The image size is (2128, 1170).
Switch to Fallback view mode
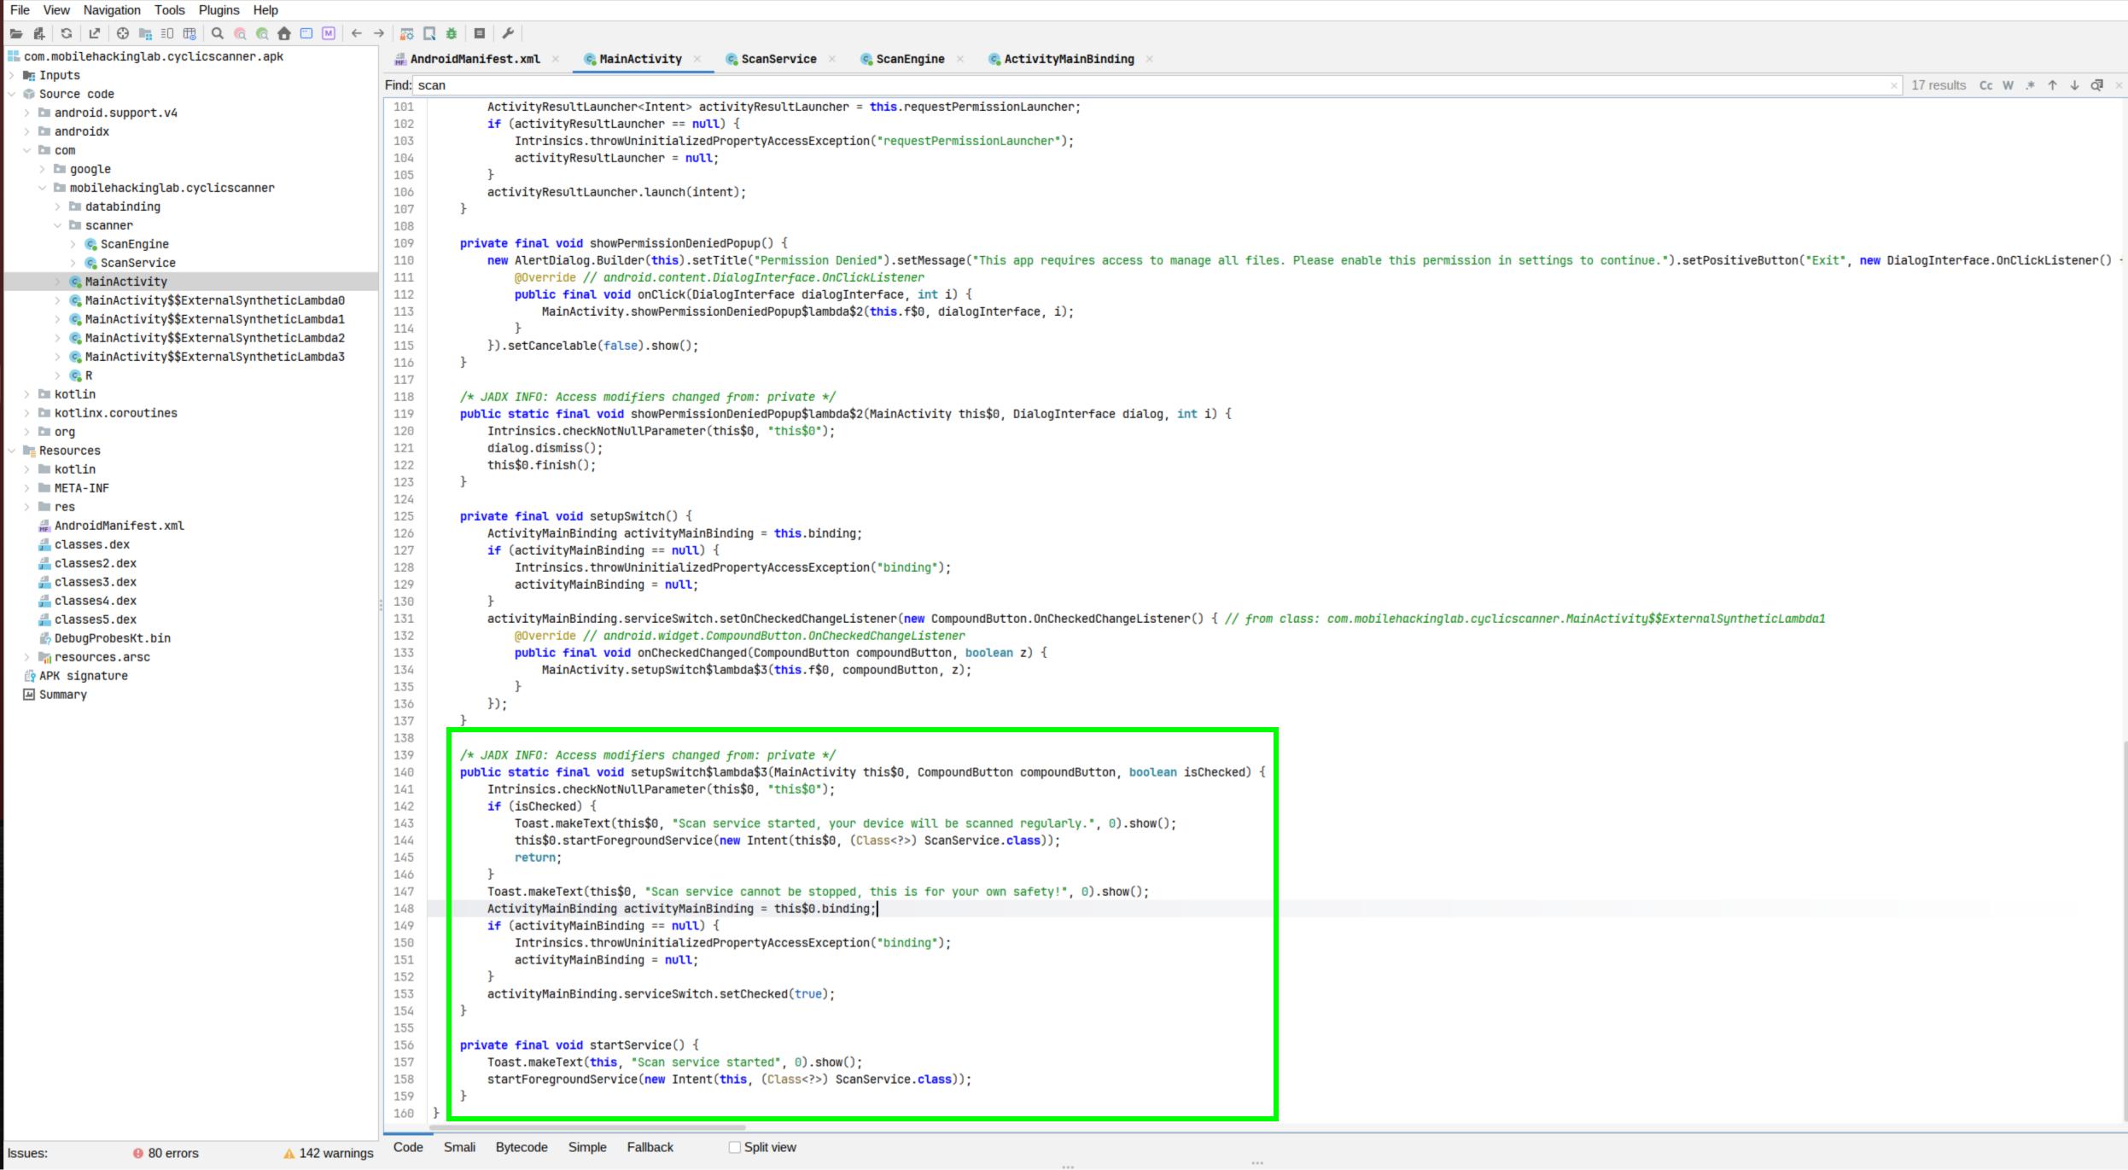650,1147
